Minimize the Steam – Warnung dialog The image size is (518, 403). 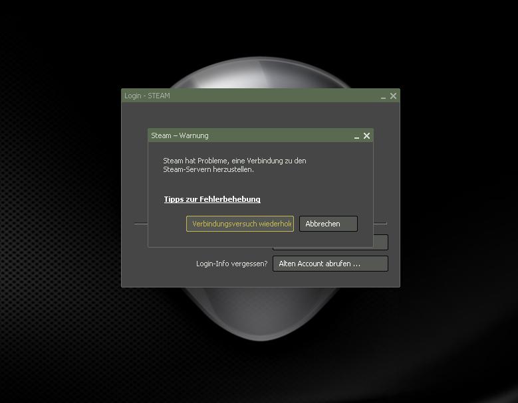coord(356,137)
